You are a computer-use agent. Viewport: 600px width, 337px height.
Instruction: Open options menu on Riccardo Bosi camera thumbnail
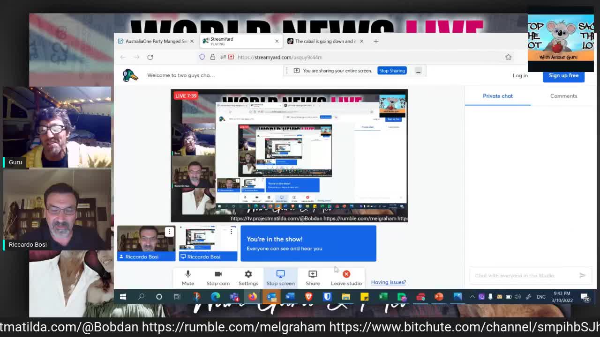pyautogui.click(x=169, y=232)
